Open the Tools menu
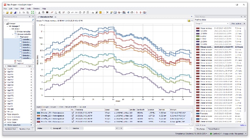 (29, 9)
